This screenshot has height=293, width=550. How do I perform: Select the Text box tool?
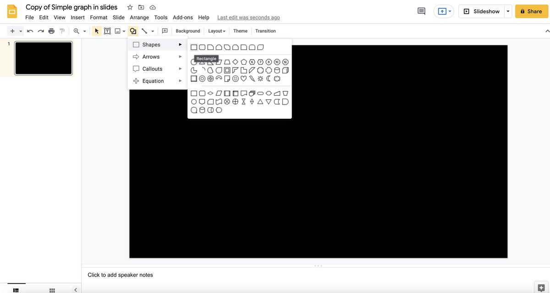(x=107, y=31)
